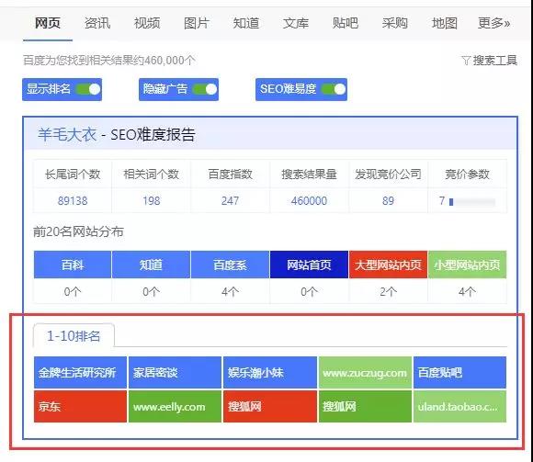Click the 大型网站内页 count 2个
This screenshot has width=533, height=462.
(x=388, y=291)
